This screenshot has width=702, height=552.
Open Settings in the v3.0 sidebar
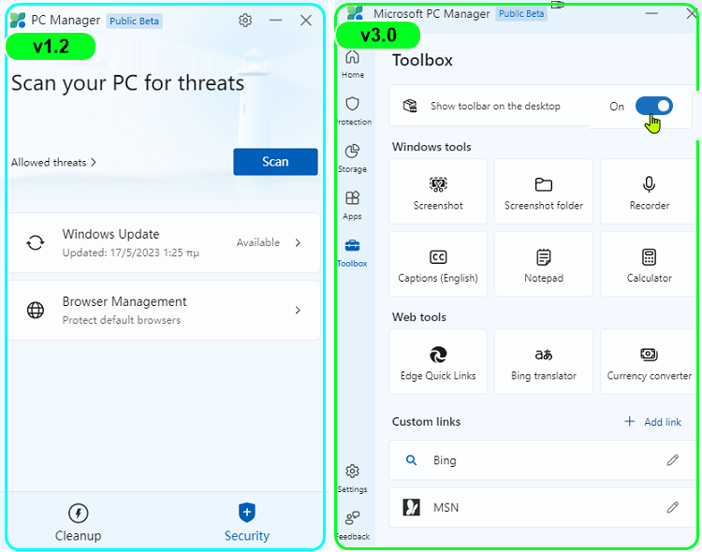tap(353, 479)
